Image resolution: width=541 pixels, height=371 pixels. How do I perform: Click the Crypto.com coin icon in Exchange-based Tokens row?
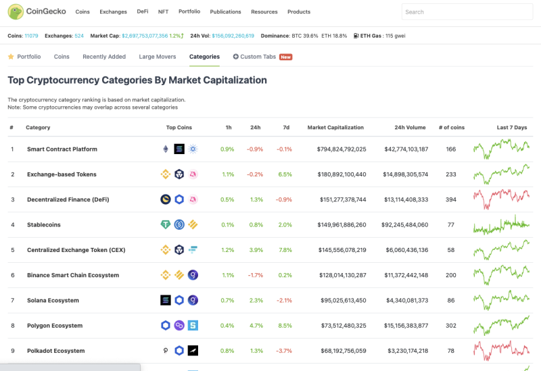click(179, 174)
